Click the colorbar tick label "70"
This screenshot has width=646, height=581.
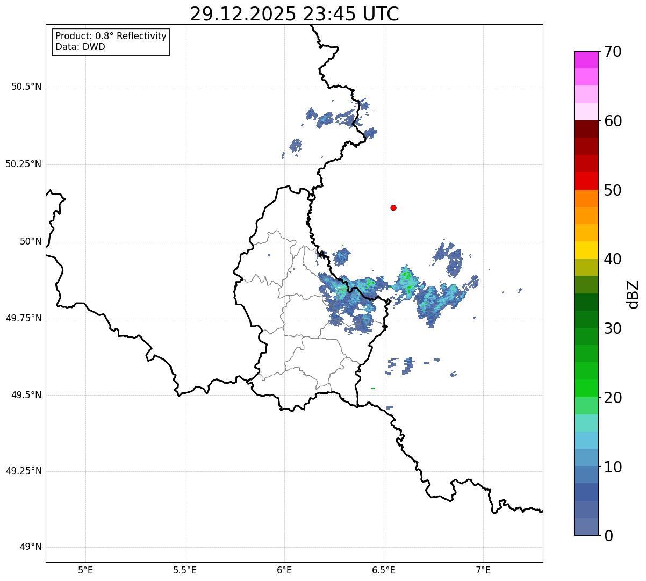click(612, 52)
